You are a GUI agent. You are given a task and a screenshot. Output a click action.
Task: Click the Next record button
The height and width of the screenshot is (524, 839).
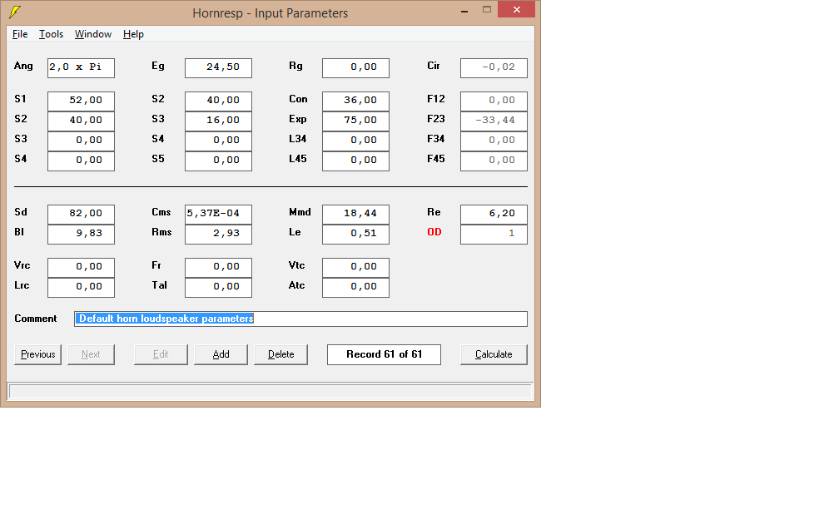(91, 354)
